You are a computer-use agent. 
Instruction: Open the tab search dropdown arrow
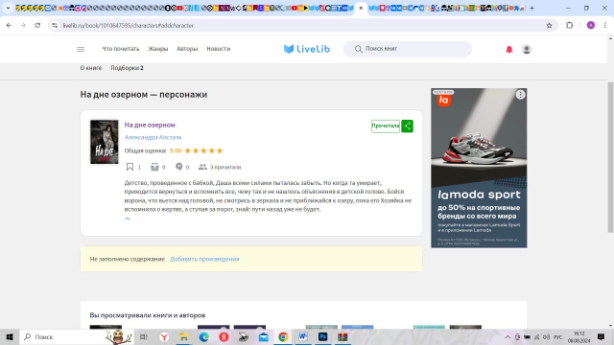8,8
